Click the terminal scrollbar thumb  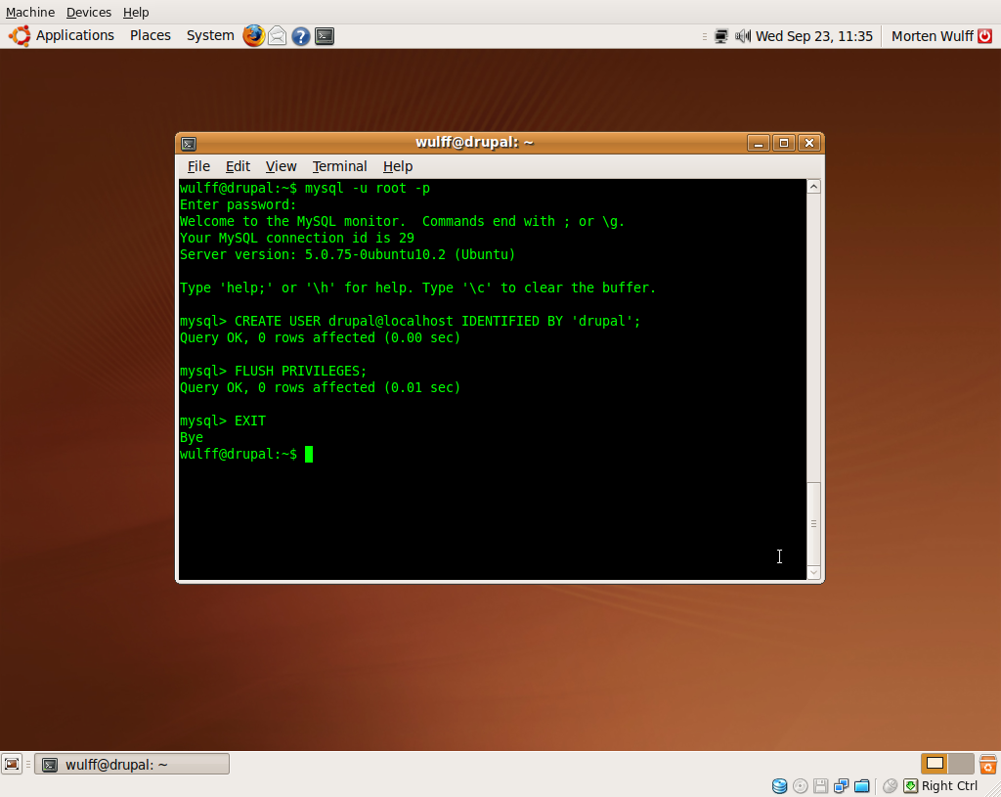(x=813, y=523)
